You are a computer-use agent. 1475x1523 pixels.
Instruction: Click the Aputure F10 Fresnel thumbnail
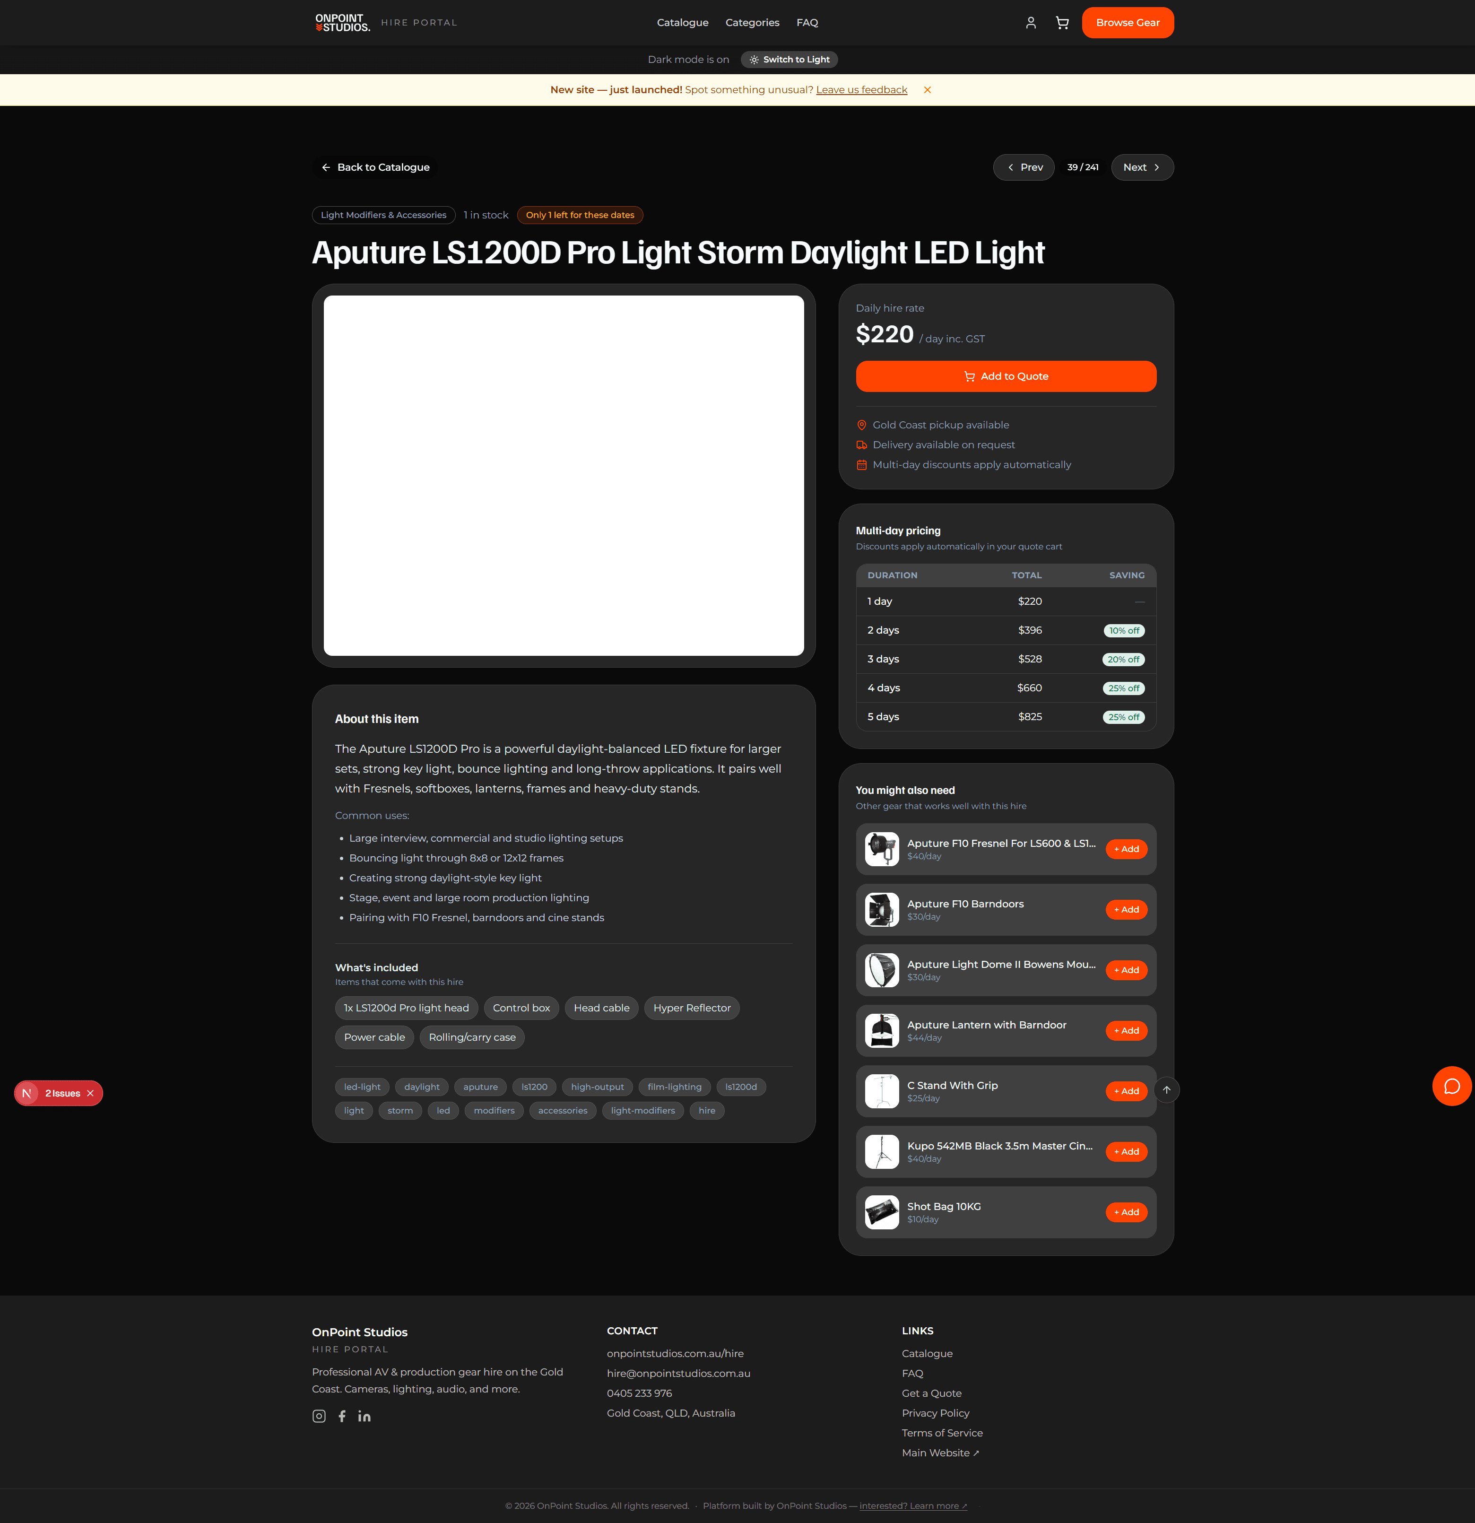point(882,849)
